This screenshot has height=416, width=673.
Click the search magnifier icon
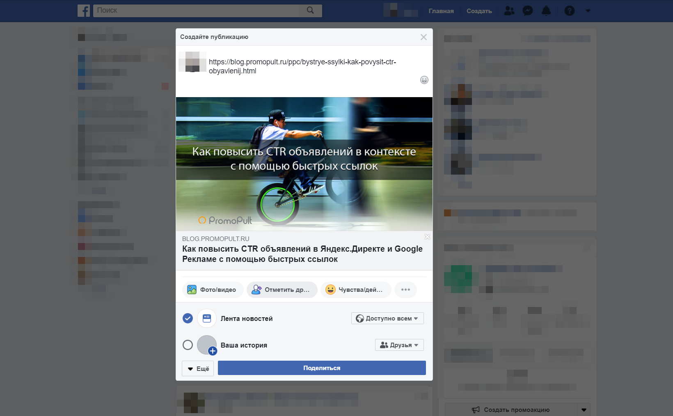pyautogui.click(x=310, y=10)
